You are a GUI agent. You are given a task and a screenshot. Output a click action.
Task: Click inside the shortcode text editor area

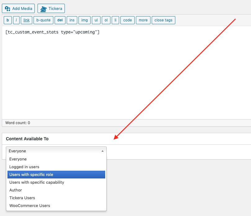(127, 73)
